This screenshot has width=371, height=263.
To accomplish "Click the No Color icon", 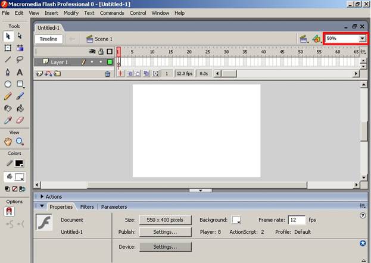I will (x=15, y=189).
